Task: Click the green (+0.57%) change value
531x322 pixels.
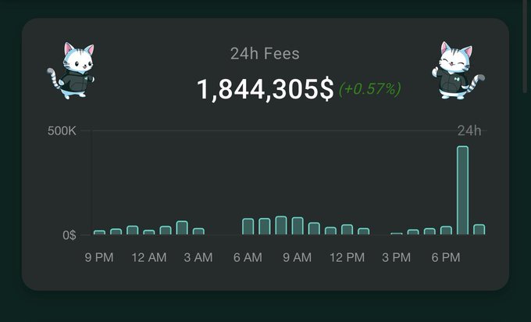Action: [370, 89]
